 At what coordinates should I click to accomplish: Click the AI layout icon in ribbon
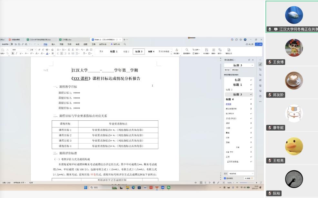point(206,50)
